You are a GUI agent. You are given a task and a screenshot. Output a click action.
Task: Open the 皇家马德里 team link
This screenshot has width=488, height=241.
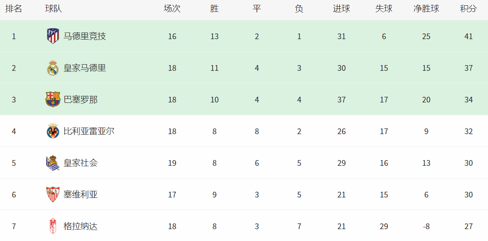(85, 68)
